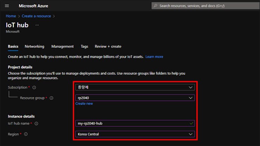
Task: Open the Azure portal hamburger menu
Action: [7, 6]
